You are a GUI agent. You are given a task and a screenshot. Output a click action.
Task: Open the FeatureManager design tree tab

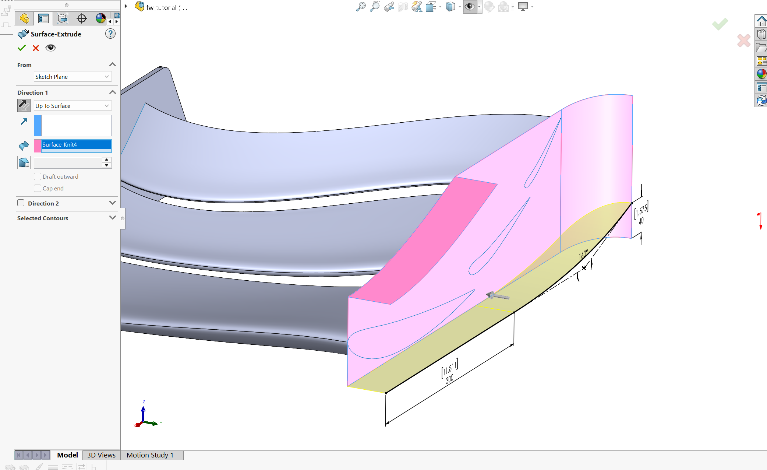tap(24, 18)
